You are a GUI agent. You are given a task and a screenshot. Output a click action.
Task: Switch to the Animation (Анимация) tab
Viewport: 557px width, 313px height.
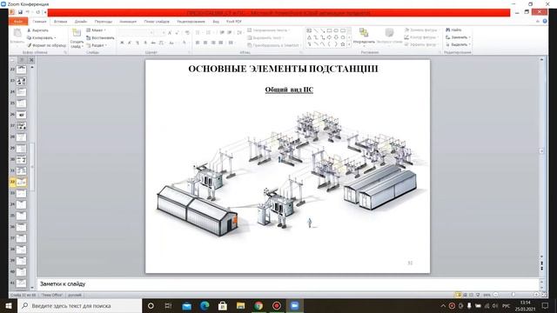pyautogui.click(x=128, y=22)
